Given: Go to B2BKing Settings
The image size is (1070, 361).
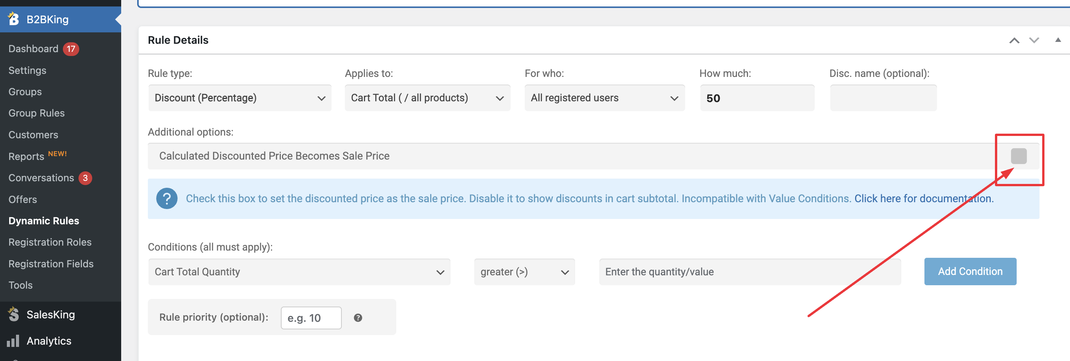Looking at the screenshot, I should coord(27,70).
